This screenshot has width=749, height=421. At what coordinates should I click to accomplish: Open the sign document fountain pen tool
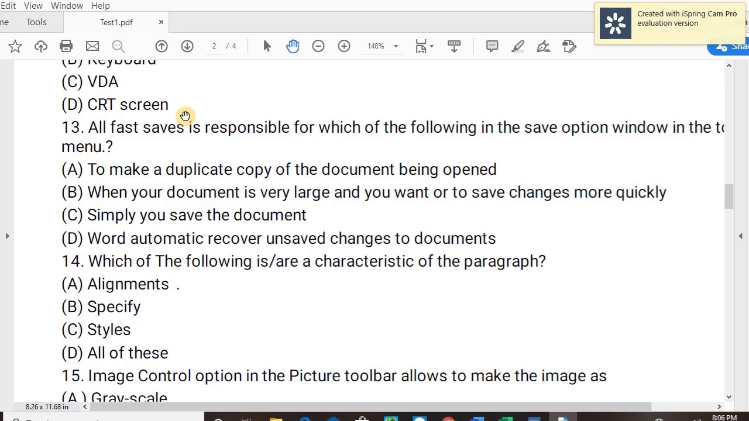[544, 46]
